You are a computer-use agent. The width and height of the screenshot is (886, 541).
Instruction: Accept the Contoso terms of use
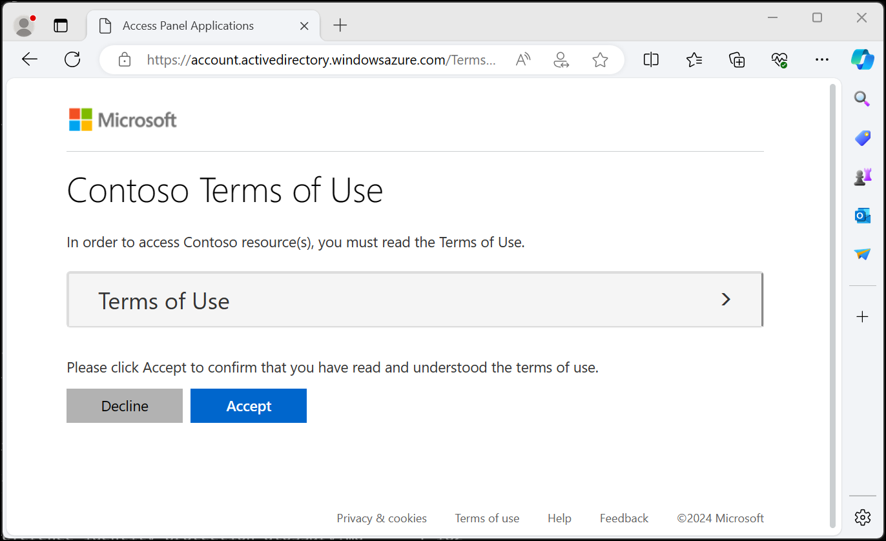tap(248, 405)
